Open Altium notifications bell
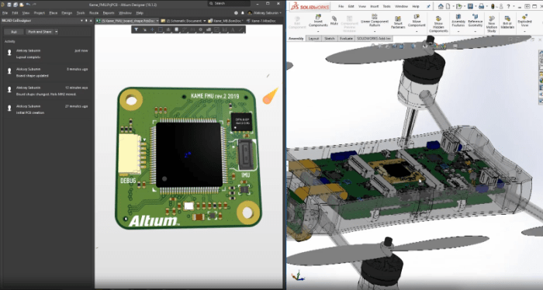The width and height of the screenshot is (543, 290). point(242,13)
